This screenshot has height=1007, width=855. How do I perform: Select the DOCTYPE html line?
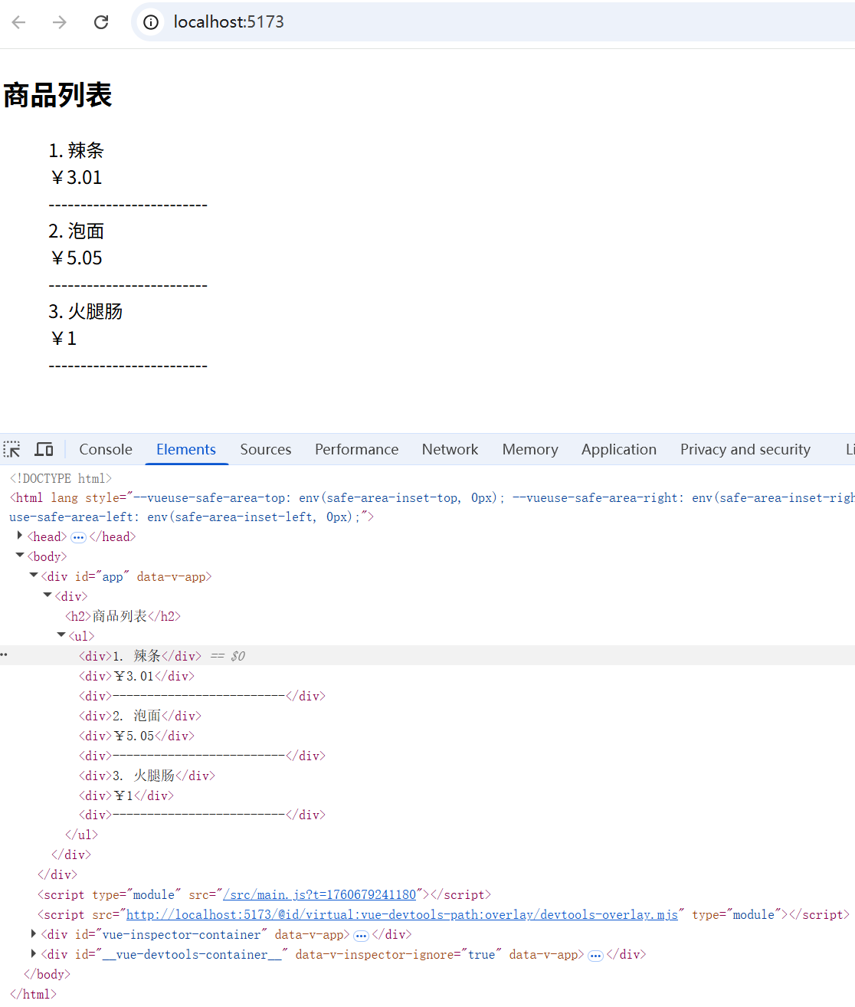[61, 478]
